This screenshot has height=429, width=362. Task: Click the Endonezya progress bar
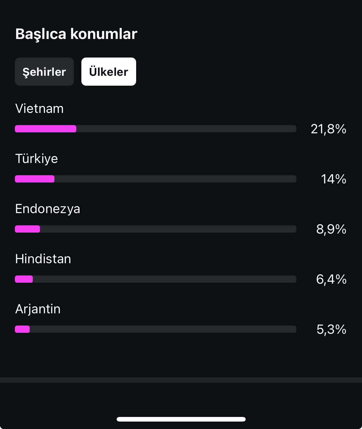click(x=156, y=229)
